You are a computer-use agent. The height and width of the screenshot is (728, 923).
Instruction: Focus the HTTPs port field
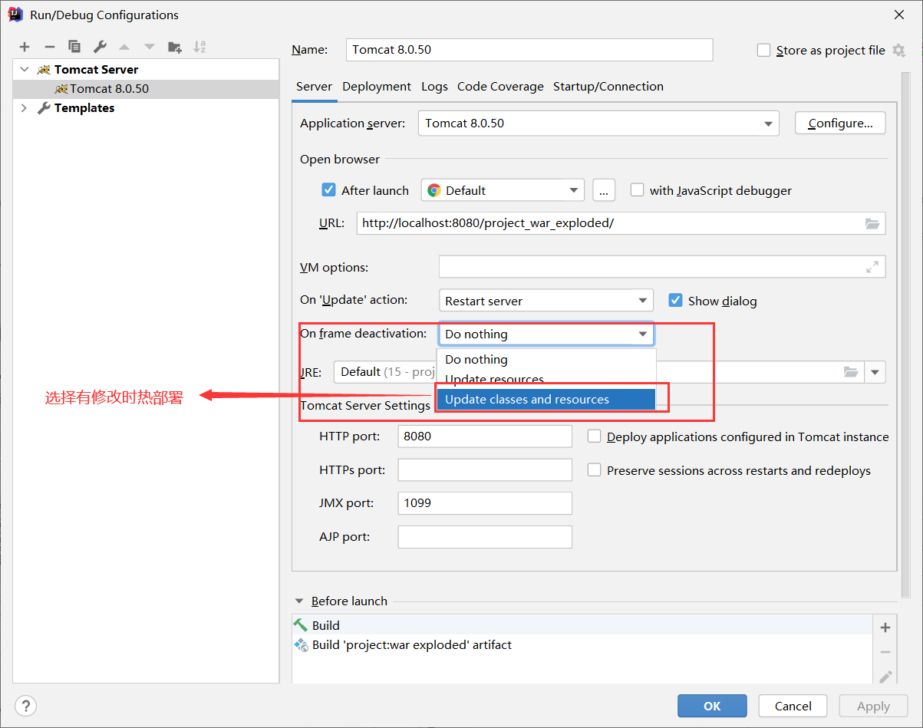point(485,470)
